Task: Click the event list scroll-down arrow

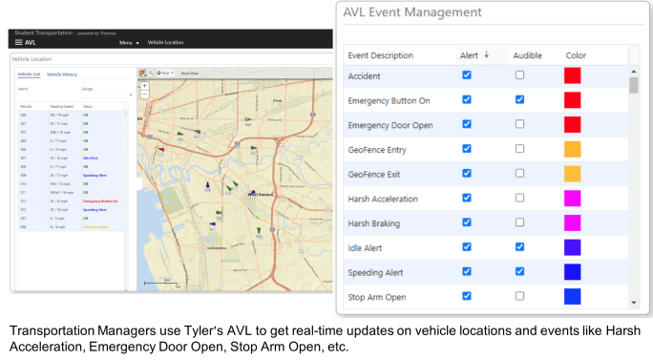Action: tap(633, 303)
